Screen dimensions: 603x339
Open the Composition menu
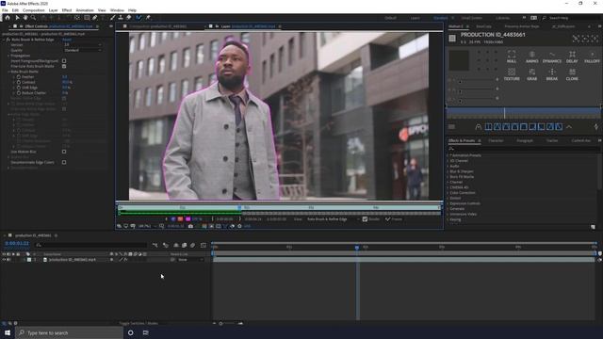(34, 10)
